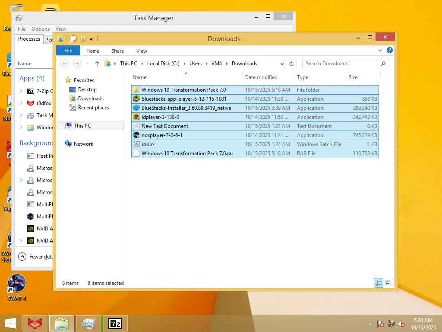The width and height of the screenshot is (442, 332).
Task: Open address bar history dropdown
Action: [x=282, y=64]
